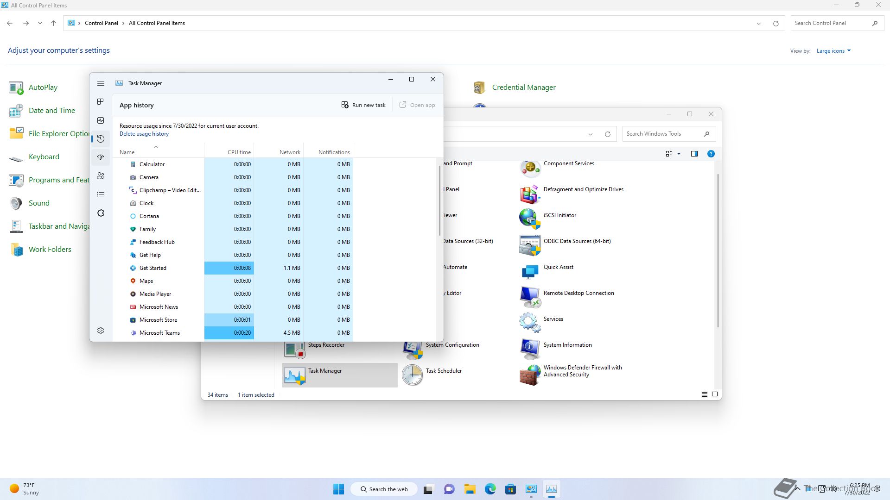
Task: Refresh Control Panel window
Action: (776, 24)
